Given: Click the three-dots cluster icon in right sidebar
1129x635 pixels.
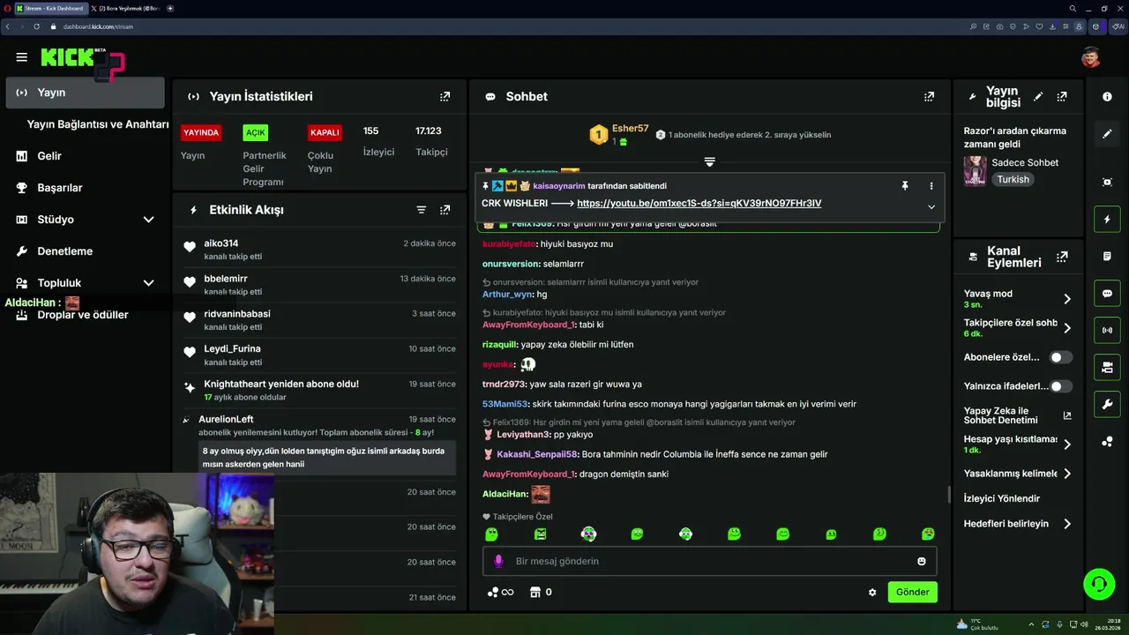Looking at the screenshot, I should click(1107, 442).
